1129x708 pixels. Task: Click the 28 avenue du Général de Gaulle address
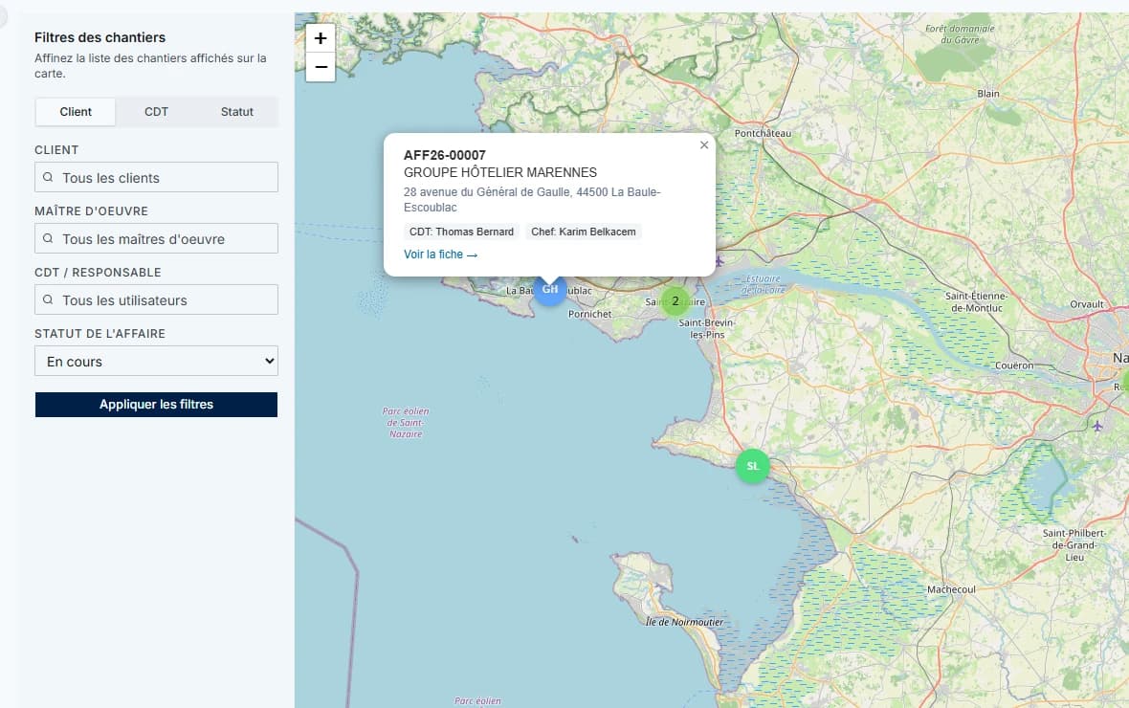coord(532,200)
